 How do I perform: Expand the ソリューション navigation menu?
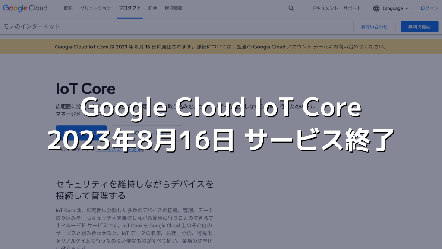click(x=95, y=8)
